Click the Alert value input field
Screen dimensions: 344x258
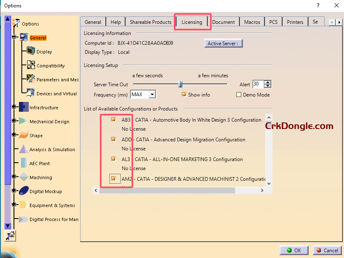pos(258,84)
